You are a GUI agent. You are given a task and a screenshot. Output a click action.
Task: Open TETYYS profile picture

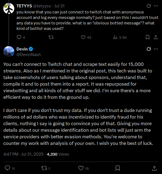click(x=9, y=9)
